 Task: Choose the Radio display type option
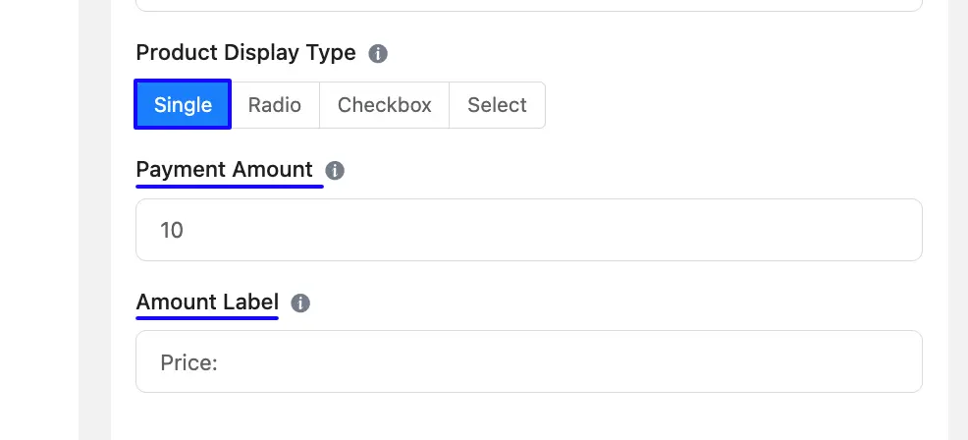click(x=275, y=105)
